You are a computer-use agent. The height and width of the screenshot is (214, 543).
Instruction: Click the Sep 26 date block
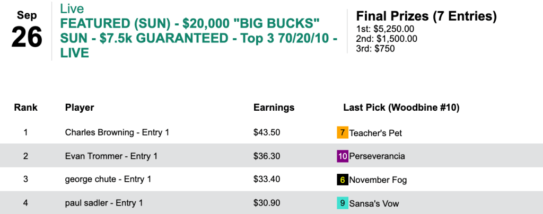[27, 31]
